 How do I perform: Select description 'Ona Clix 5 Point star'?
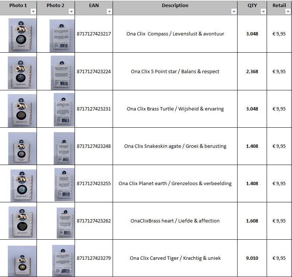pos(154,71)
